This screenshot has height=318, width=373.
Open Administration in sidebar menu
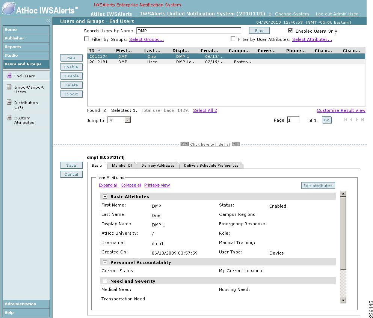(26, 304)
